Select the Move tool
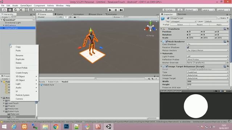Image resolution: width=232 pixels, height=130 pixels. pyautogui.click(x=10, y=10)
